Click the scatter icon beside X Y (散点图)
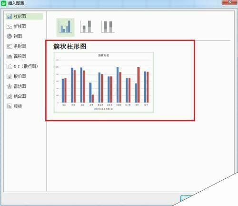 click(x=9, y=66)
